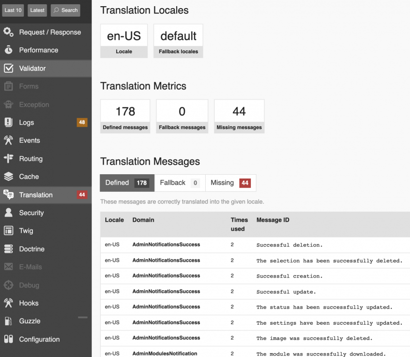Open the Events panel

point(46,140)
